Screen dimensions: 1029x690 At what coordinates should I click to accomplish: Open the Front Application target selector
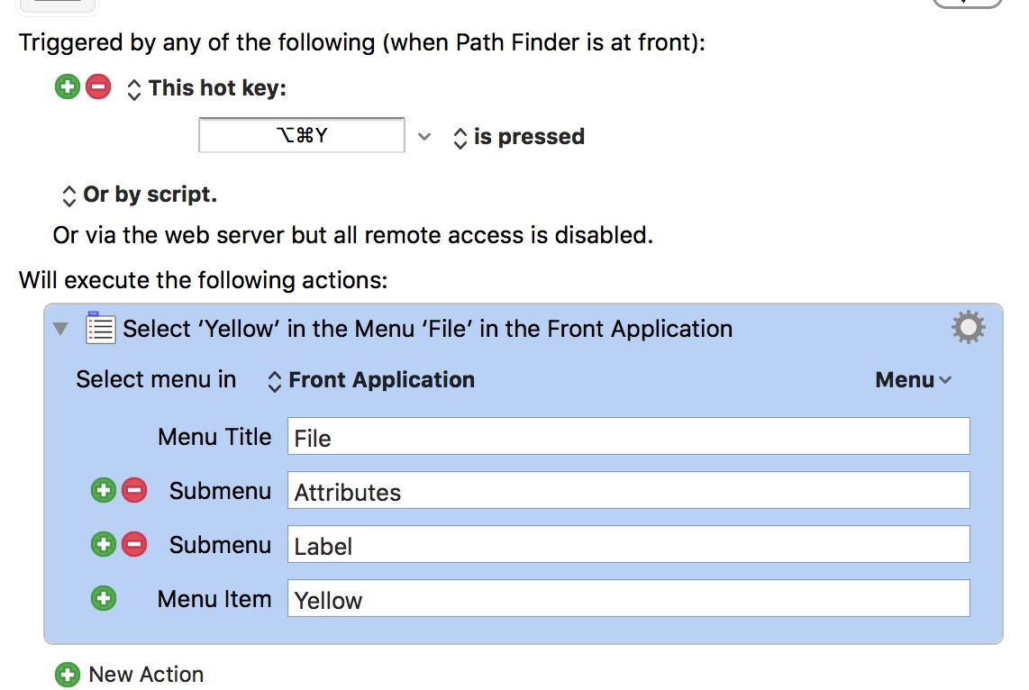[x=370, y=380]
